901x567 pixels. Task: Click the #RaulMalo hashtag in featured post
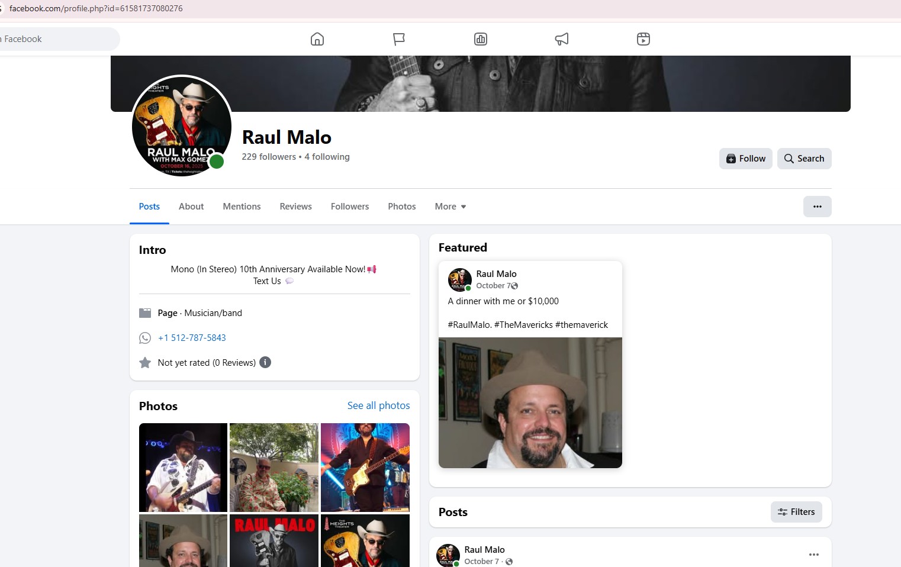click(469, 325)
